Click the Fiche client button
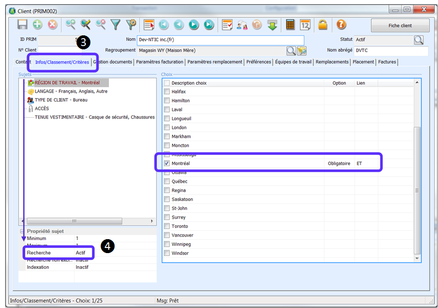This screenshot has width=438, height=308. point(399,26)
